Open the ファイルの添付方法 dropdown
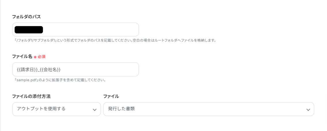This screenshot has height=131, width=327. (x=56, y=109)
